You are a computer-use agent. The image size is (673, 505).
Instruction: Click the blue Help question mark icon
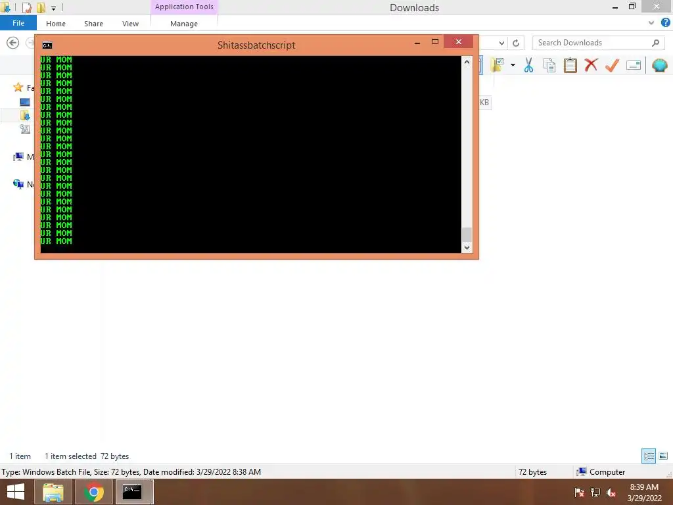coord(665,23)
